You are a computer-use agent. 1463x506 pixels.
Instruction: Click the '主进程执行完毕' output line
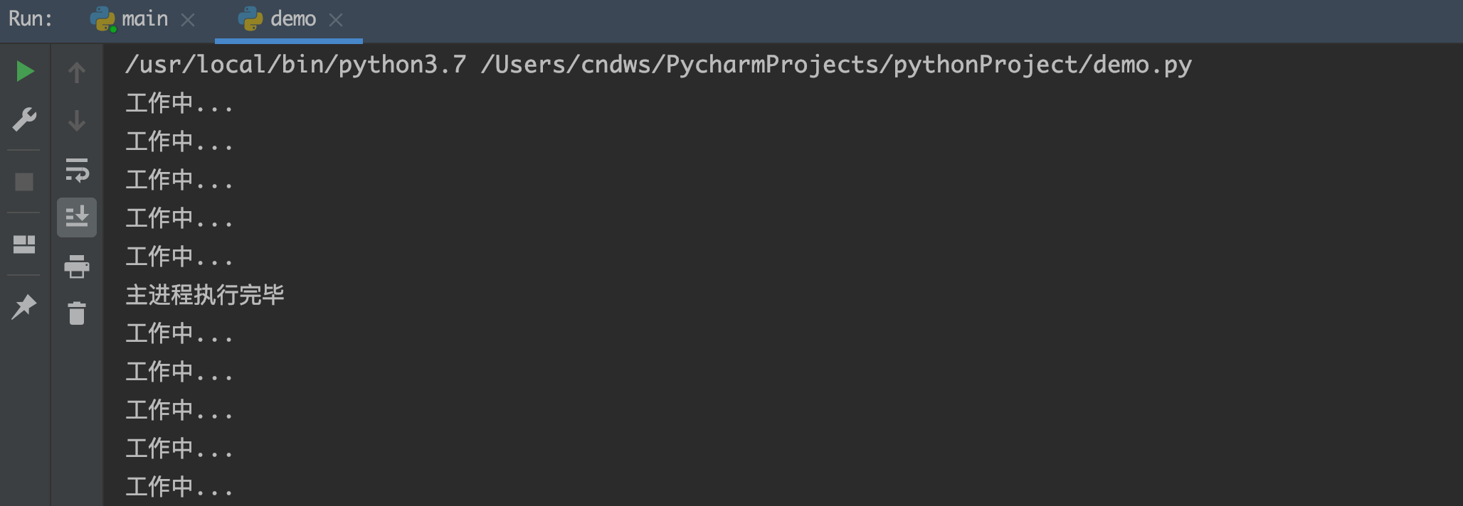point(205,294)
